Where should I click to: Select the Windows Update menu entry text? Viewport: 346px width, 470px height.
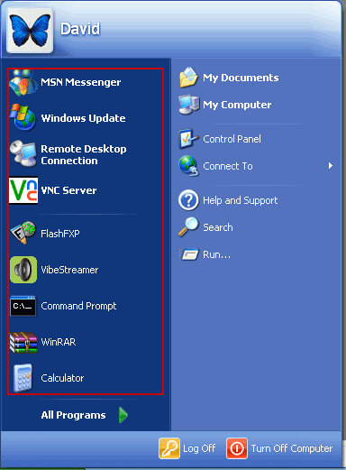(x=83, y=118)
